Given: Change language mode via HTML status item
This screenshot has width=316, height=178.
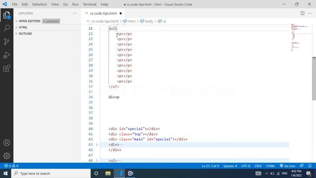Looking at the screenshot, I should 271,166.
